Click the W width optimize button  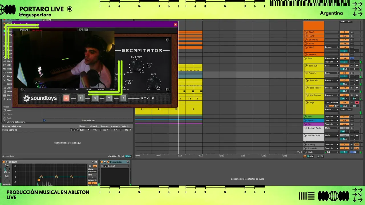322,156
